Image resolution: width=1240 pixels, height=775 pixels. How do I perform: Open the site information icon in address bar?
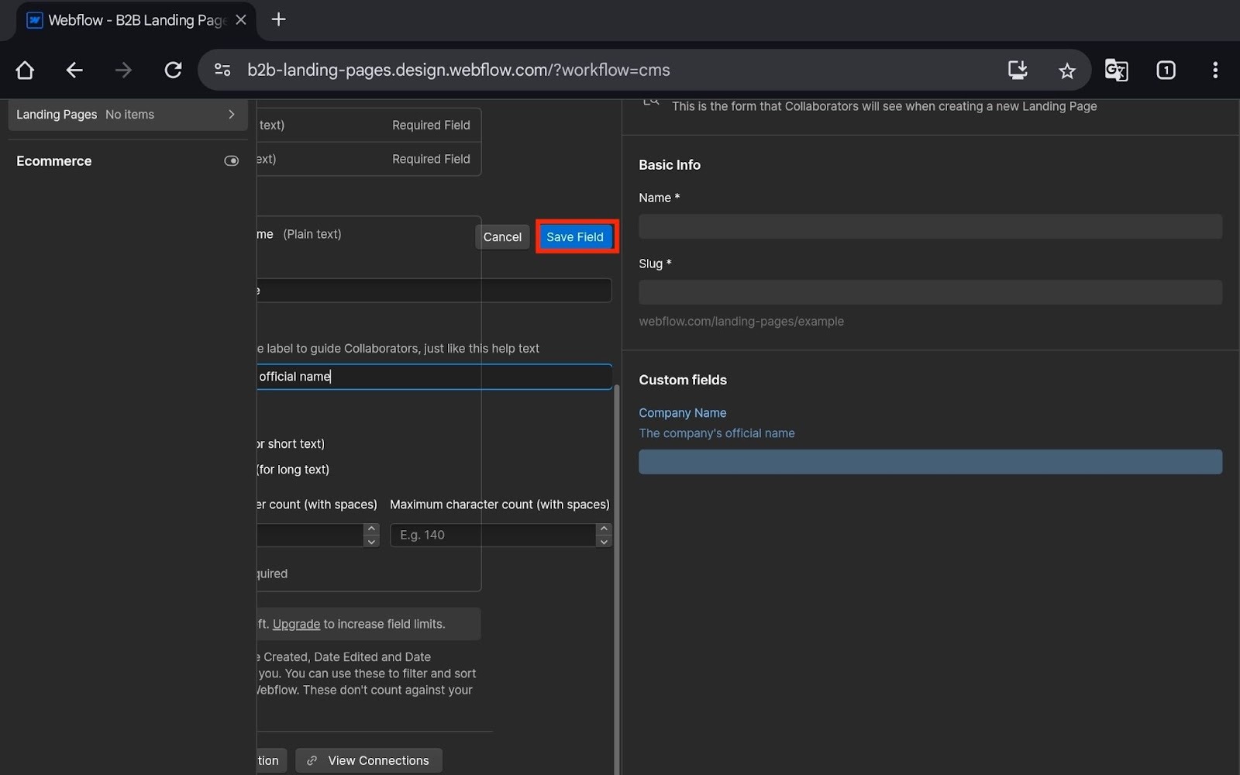(222, 71)
